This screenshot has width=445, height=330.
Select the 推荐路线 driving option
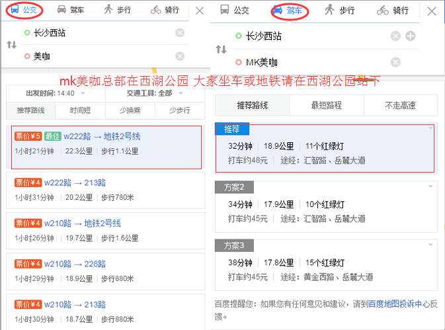[252, 105]
